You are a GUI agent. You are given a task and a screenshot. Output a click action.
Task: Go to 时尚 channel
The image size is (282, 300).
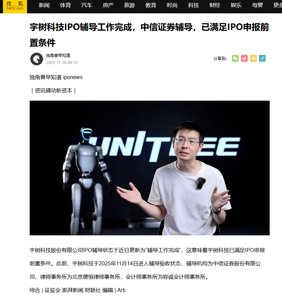click(x=172, y=5)
